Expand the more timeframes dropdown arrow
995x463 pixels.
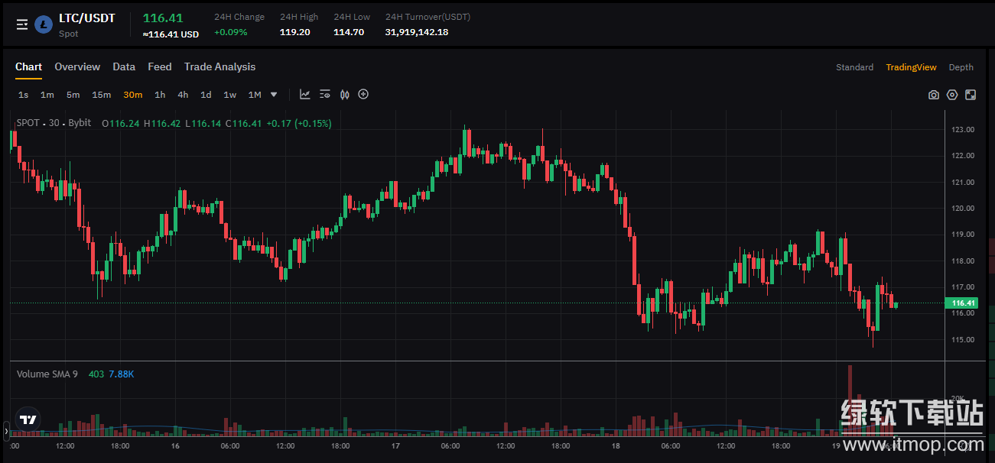click(x=274, y=95)
